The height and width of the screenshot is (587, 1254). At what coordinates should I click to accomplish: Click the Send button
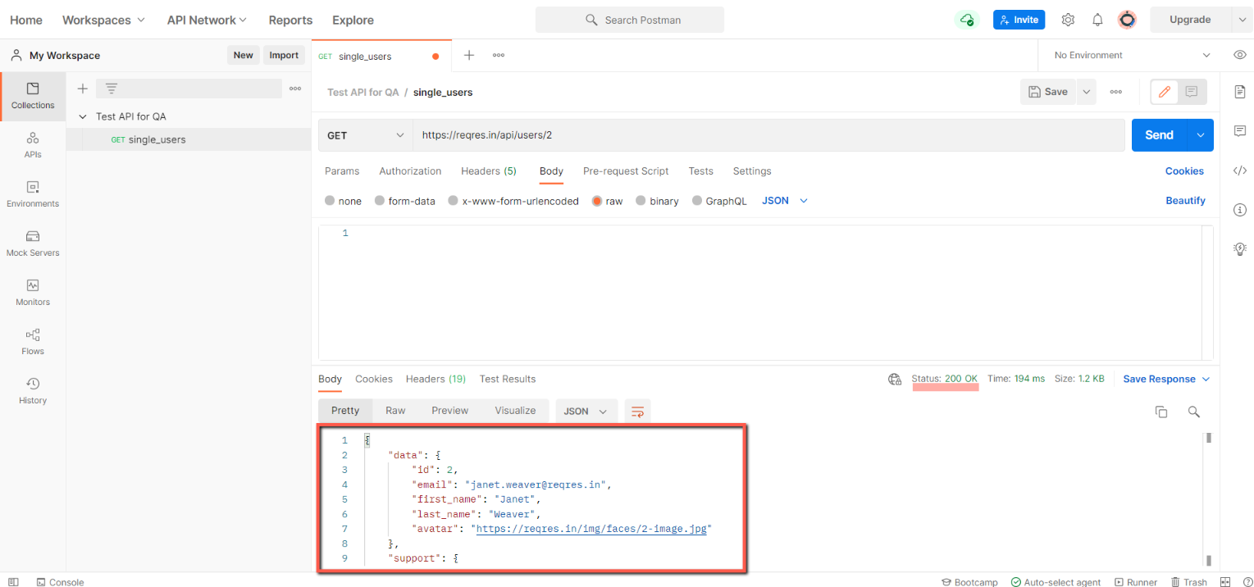click(1158, 134)
